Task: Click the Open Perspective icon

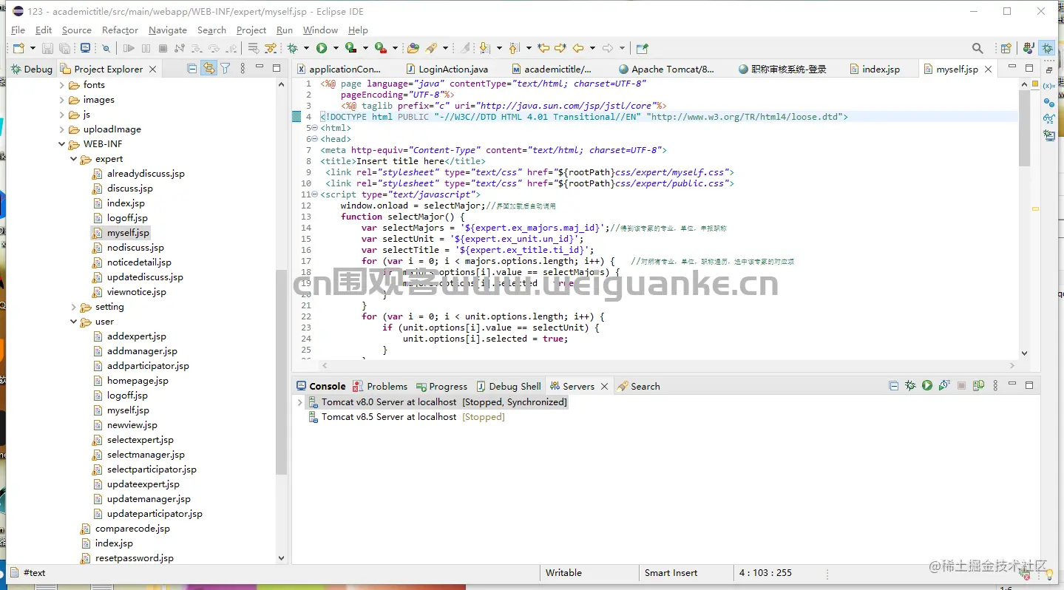Action: (1006, 48)
